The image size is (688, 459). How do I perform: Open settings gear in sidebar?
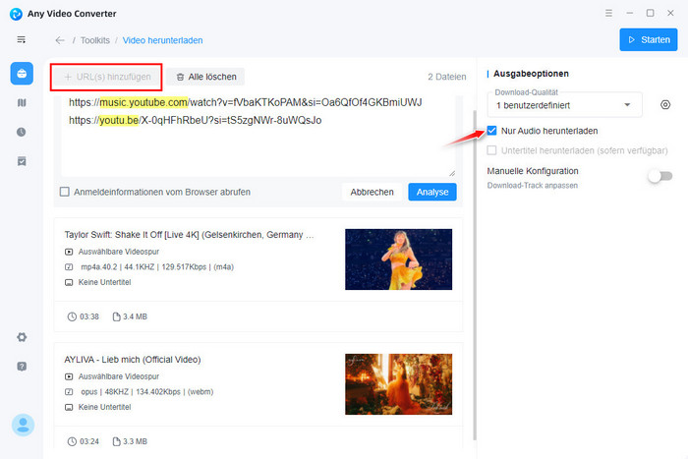point(22,337)
